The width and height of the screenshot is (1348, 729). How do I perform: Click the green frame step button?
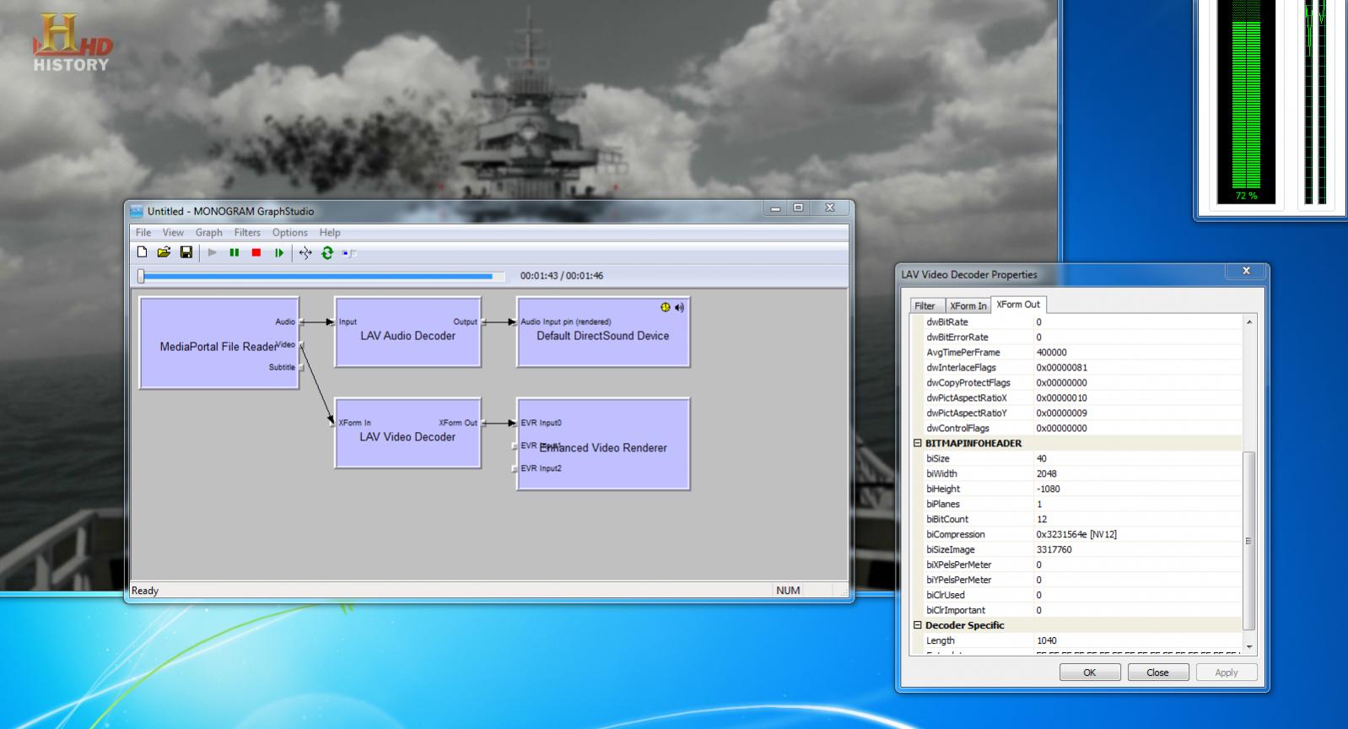(279, 252)
